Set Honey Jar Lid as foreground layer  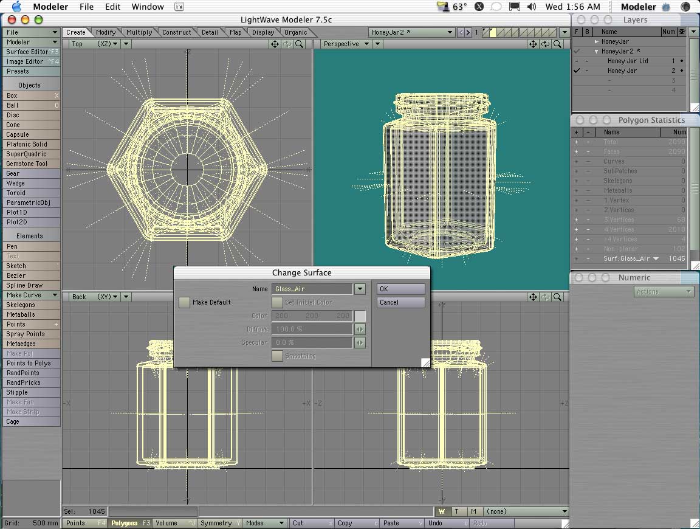[577, 61]
